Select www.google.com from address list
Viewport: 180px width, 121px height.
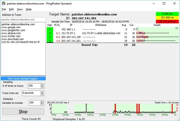(11, 27)
